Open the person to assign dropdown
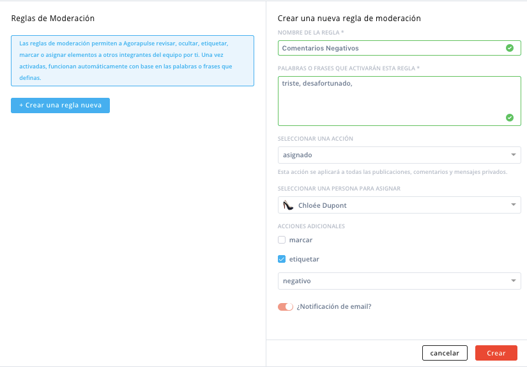Image resolution: width=527 pixels, height=367 pixels. tap(399, 205)
